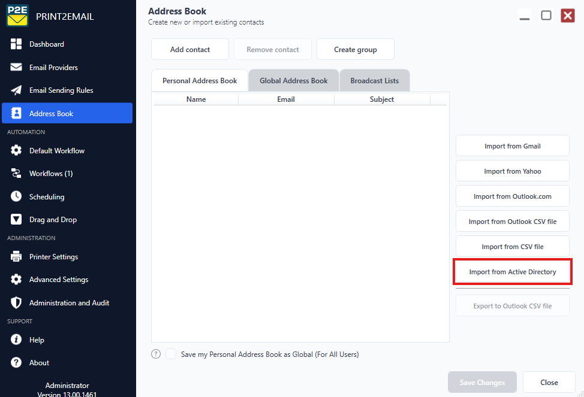Viewport: 584px width, 397px height.
Task: Open Drag and Drop in sidebar
Action: click(67, 220)
